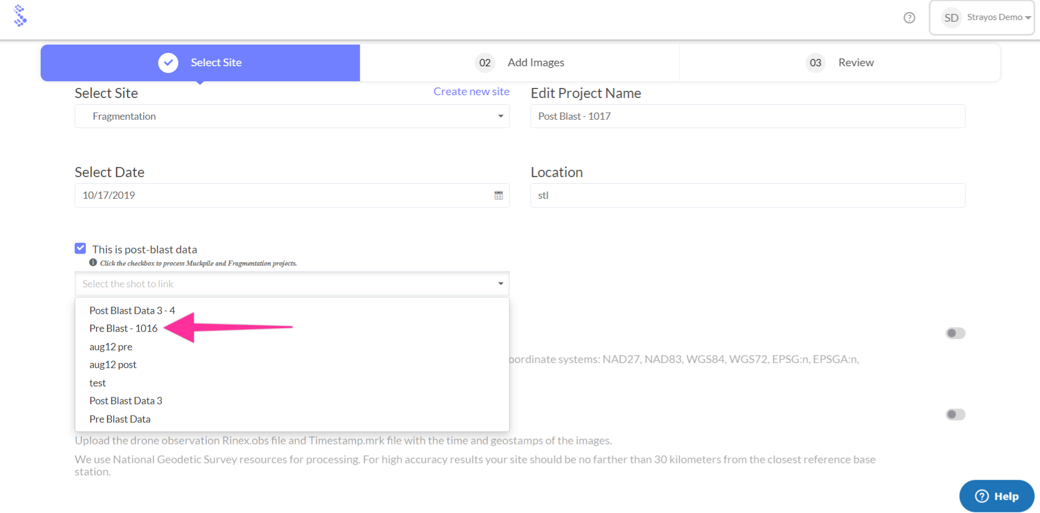Click the 02 step number badge

[485, 63]
